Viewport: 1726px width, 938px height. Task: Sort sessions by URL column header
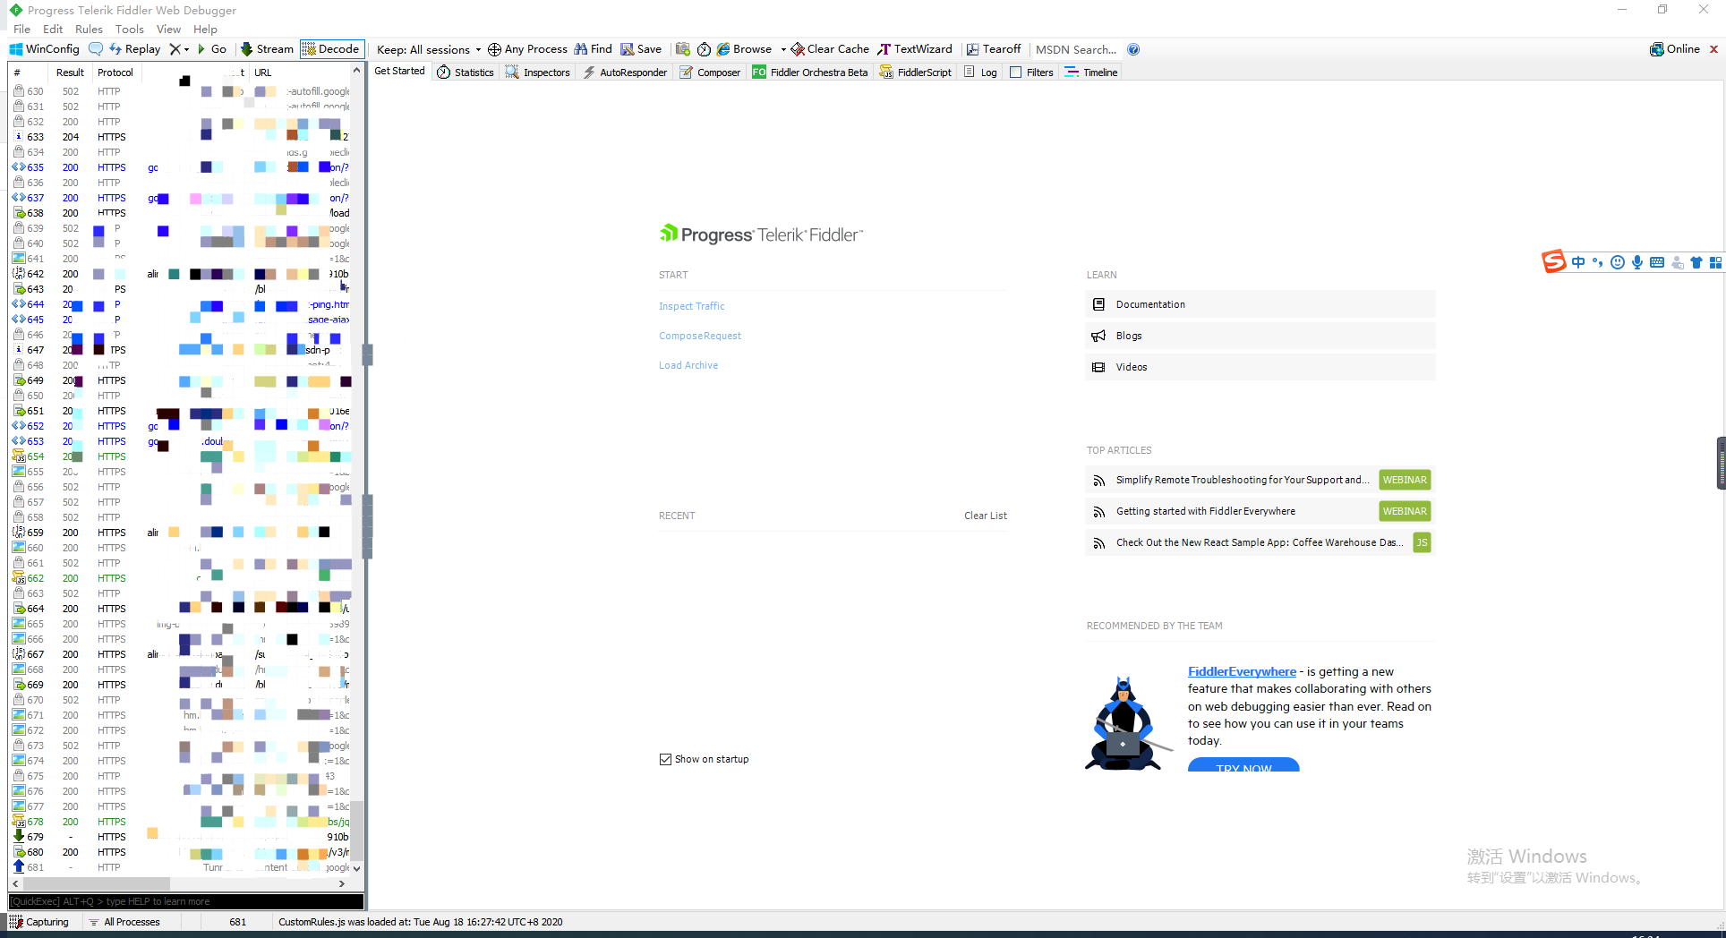262,72
